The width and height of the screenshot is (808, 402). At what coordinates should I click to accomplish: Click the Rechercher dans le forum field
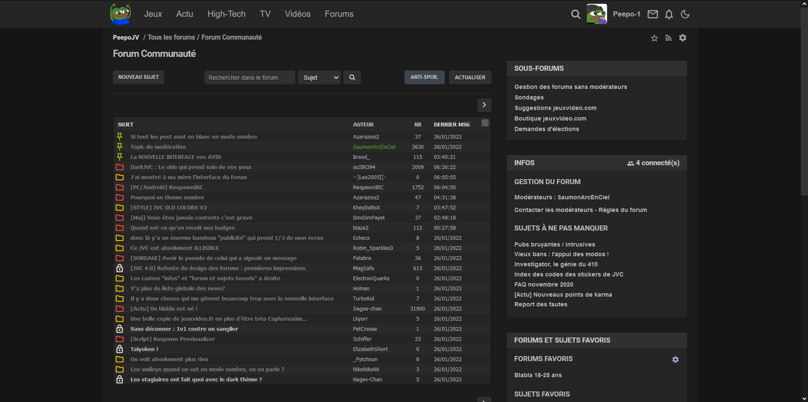pos(249,78)
